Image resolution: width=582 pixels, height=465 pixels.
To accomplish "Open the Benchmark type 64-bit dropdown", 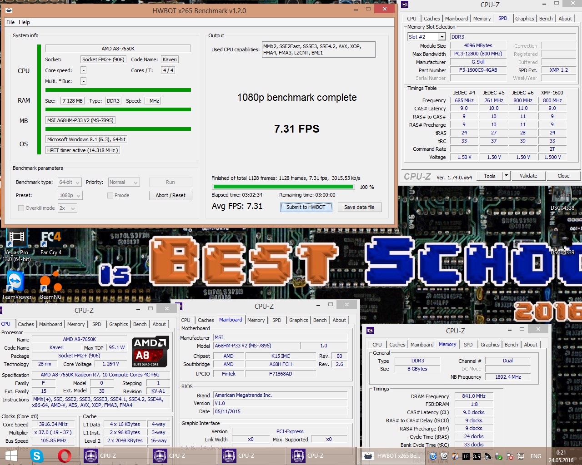I will coord(70,182).
